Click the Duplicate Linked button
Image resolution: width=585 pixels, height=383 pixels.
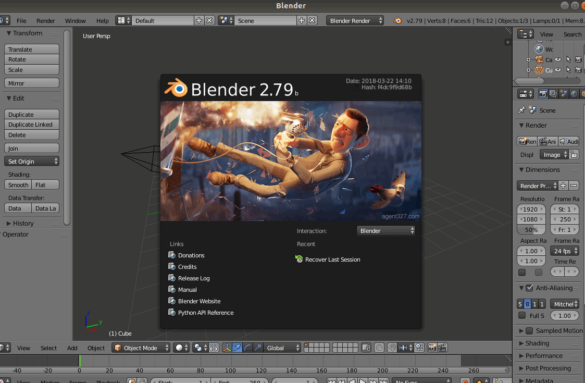click(x=32, y=125)
